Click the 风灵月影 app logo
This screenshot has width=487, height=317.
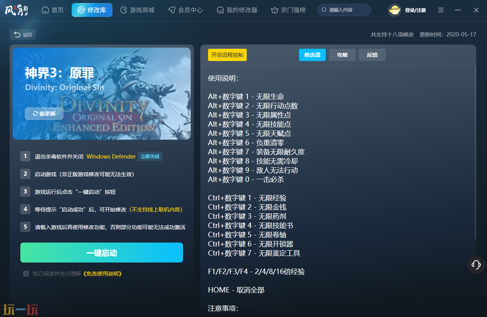pyautogui.click(x=17, y=10)
